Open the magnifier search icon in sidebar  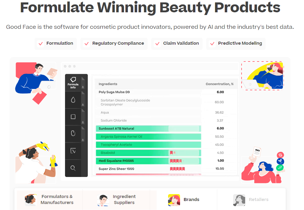(x=73, y=168)
